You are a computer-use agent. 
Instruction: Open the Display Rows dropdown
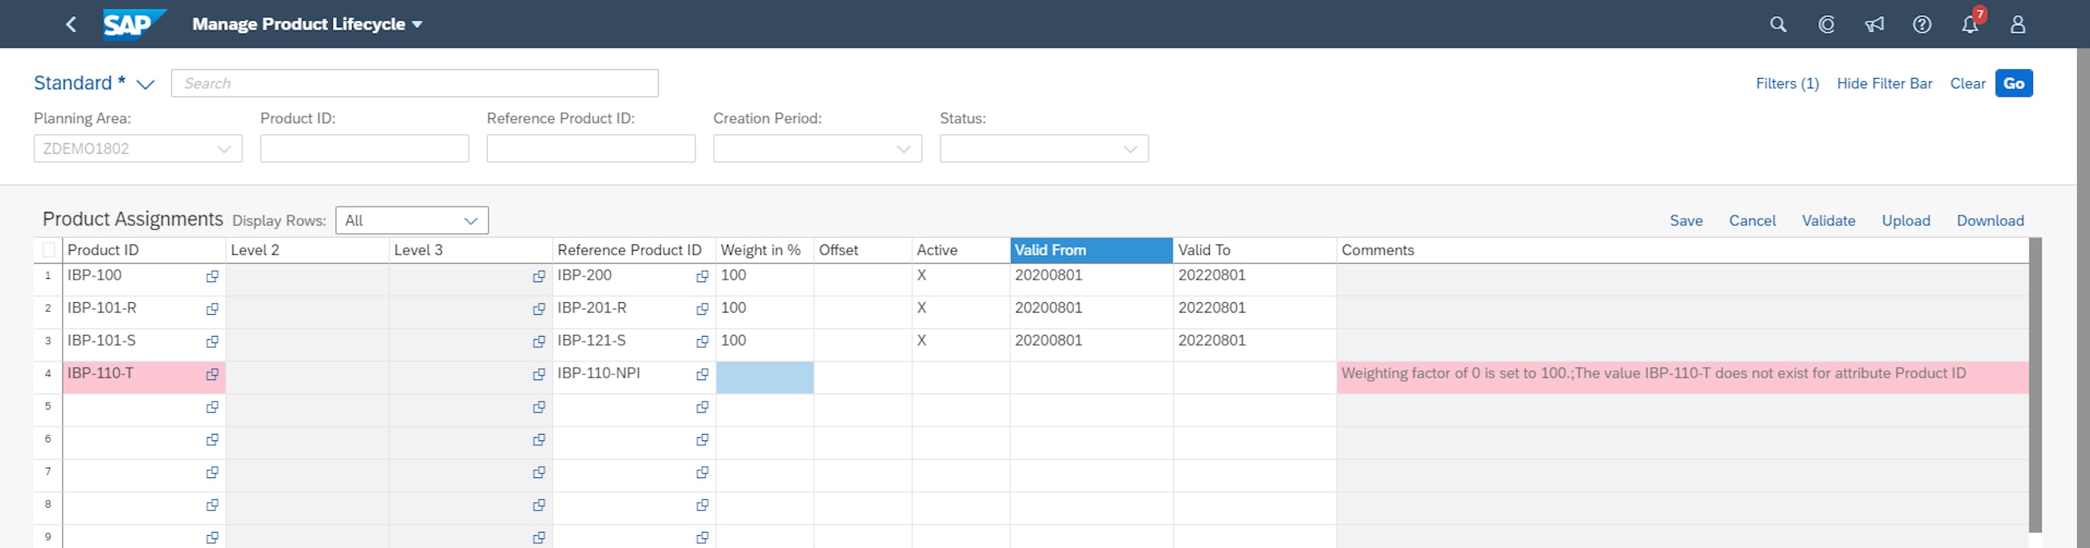pos(469,220)
